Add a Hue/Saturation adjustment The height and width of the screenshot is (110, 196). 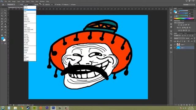178,28
